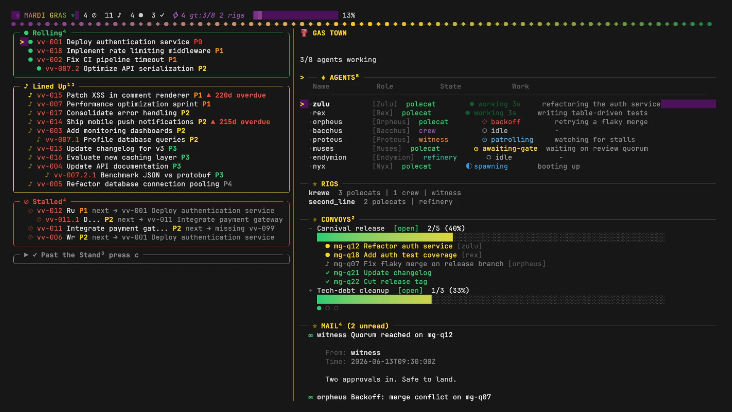Click the Work column header in agents table
Image resolution: width=732 pixels, height=412 pixels.
pos(520,87)
